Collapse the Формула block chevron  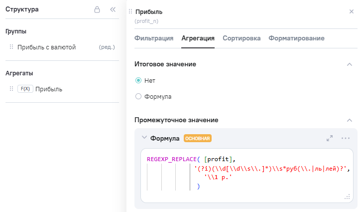[144, 138]
